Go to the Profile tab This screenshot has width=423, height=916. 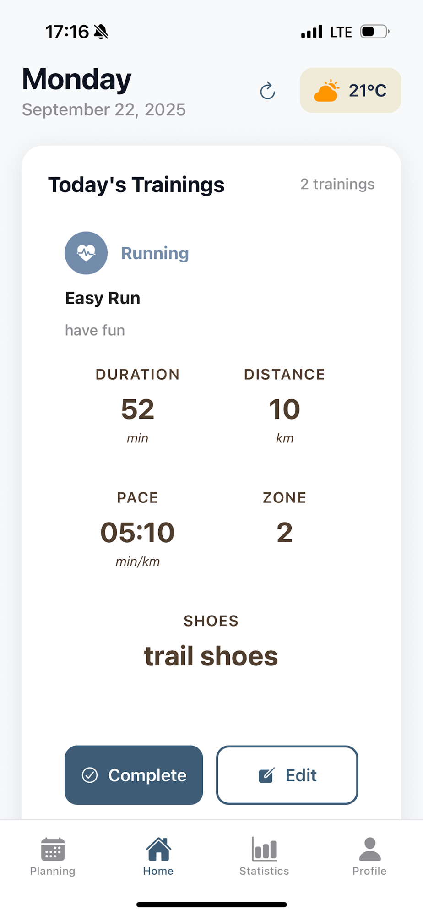coord(369,856)
